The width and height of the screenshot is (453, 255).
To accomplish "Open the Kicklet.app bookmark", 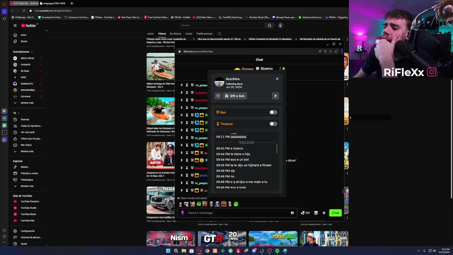I will [x=23, y=17].
